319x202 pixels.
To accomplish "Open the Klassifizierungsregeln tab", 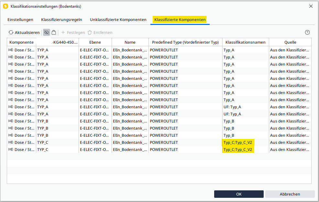I will [x=61, y=20].
